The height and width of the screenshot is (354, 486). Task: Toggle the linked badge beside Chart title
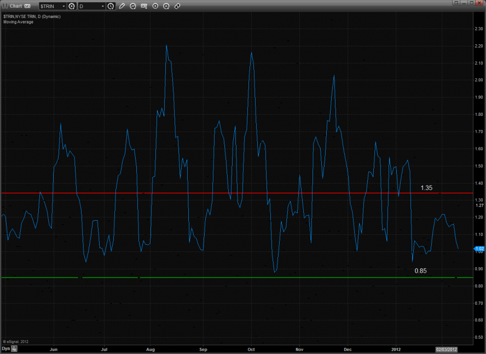(27, 6)
